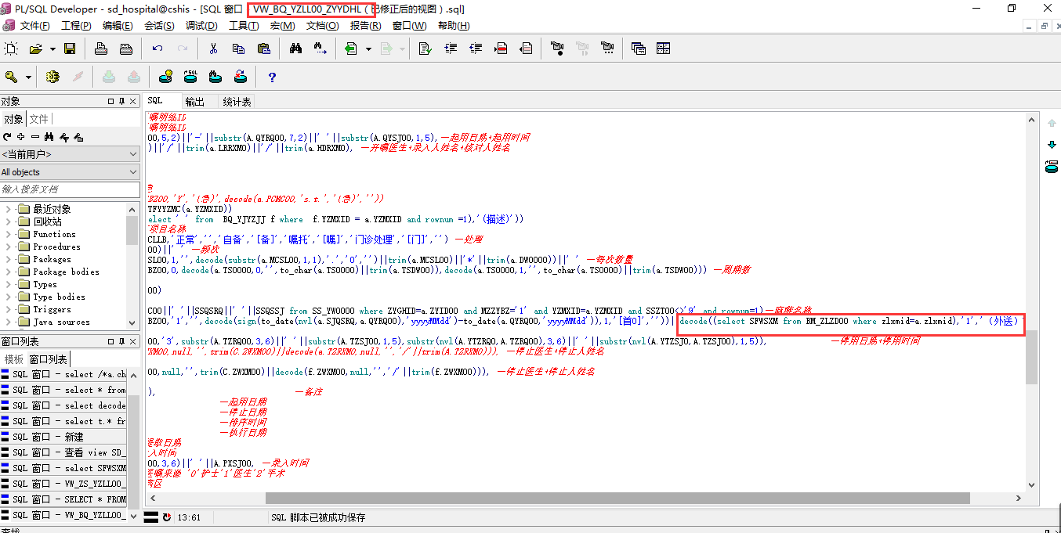The width and height of the screenshot is (1061, 533).
Task: Click the Find binoculars toolbar icon
Action: (x=295, y=49)
